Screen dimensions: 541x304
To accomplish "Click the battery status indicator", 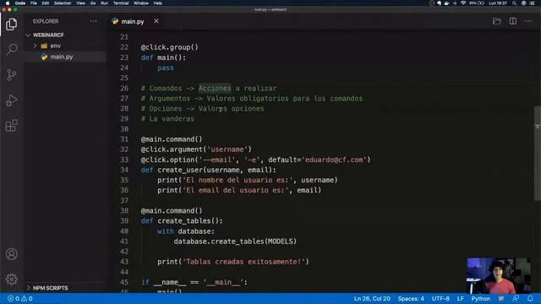I will tap(477, 3).
